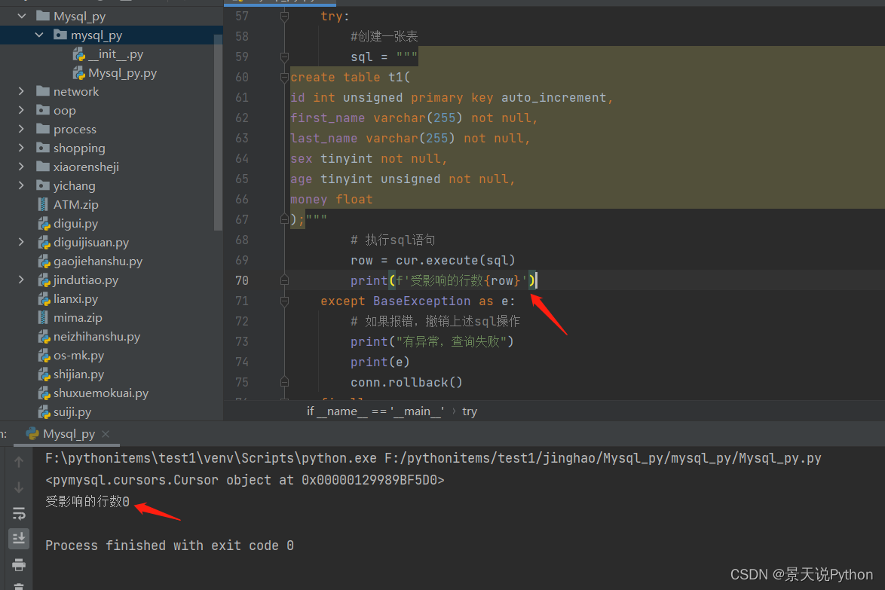Viewport: 885px width, 590px height.
Task: Click the create table t1( line
Action: tap(351, 78)
